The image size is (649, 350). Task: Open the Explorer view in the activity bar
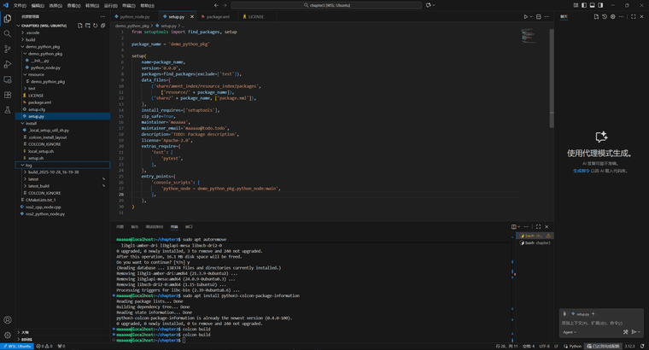(8, 19)
